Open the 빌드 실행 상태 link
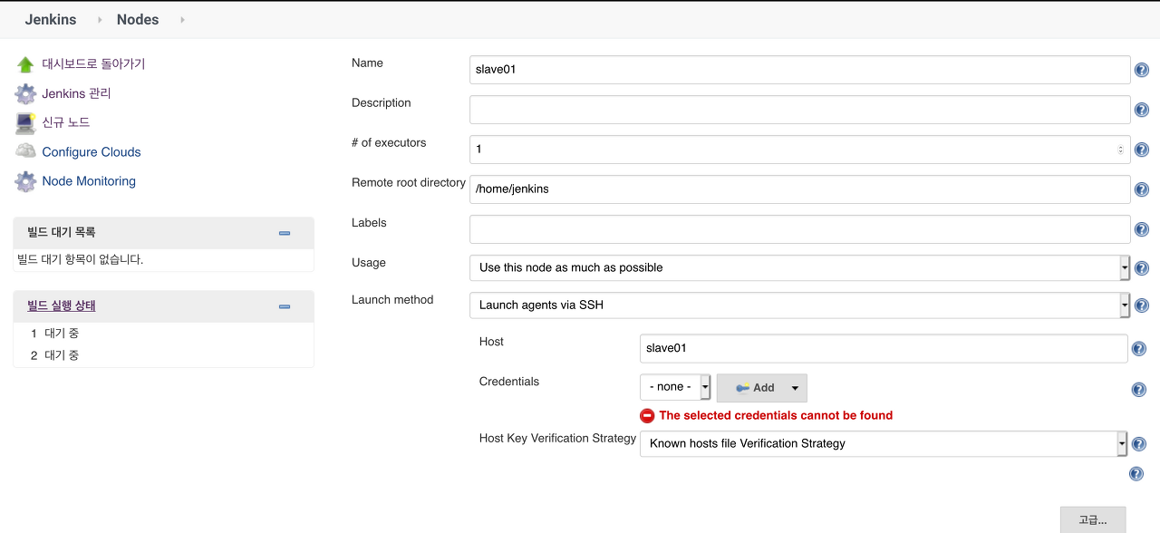 tap(62, 305)
